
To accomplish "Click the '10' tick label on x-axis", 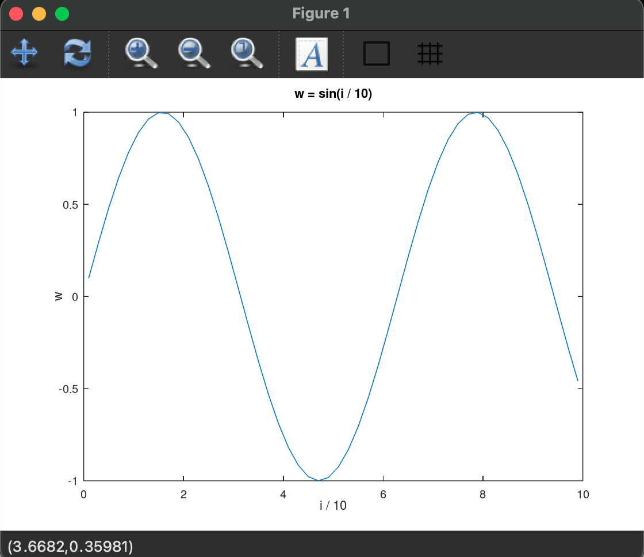I will (583, 494).
